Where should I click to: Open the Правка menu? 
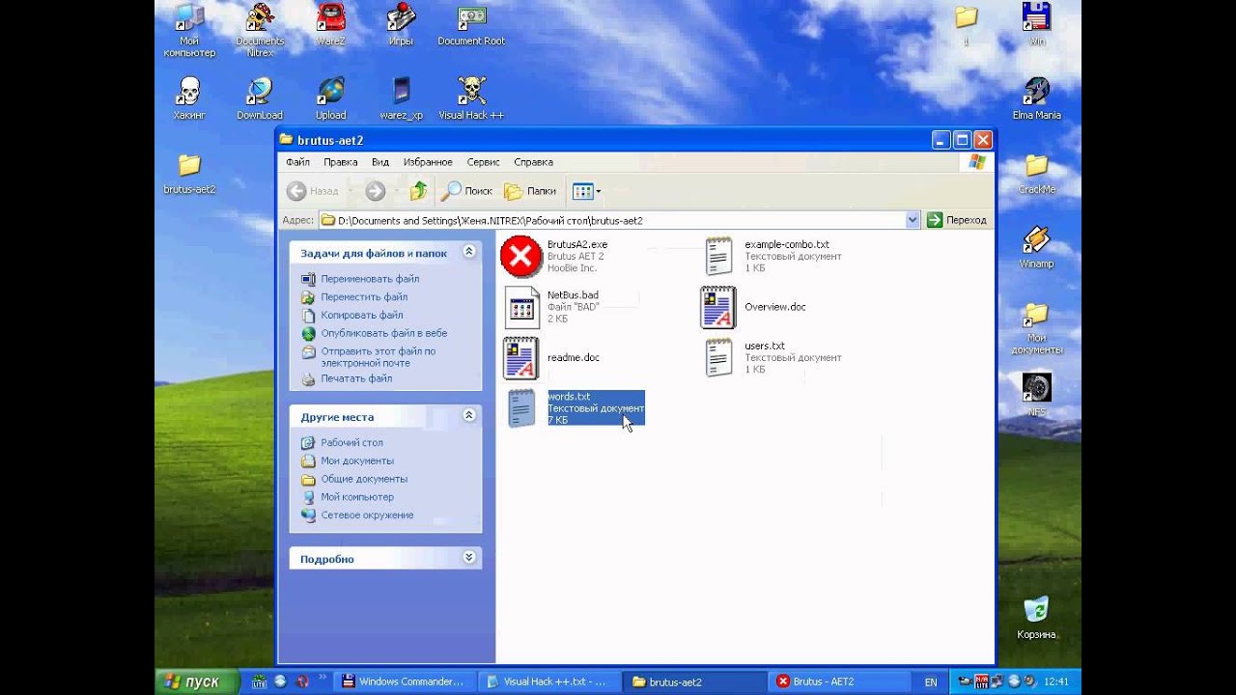pyautogui.click(x=340, y=162)
